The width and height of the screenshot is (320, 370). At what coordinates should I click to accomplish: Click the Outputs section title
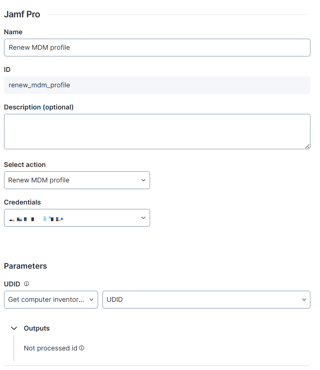[x=37, y=328]
